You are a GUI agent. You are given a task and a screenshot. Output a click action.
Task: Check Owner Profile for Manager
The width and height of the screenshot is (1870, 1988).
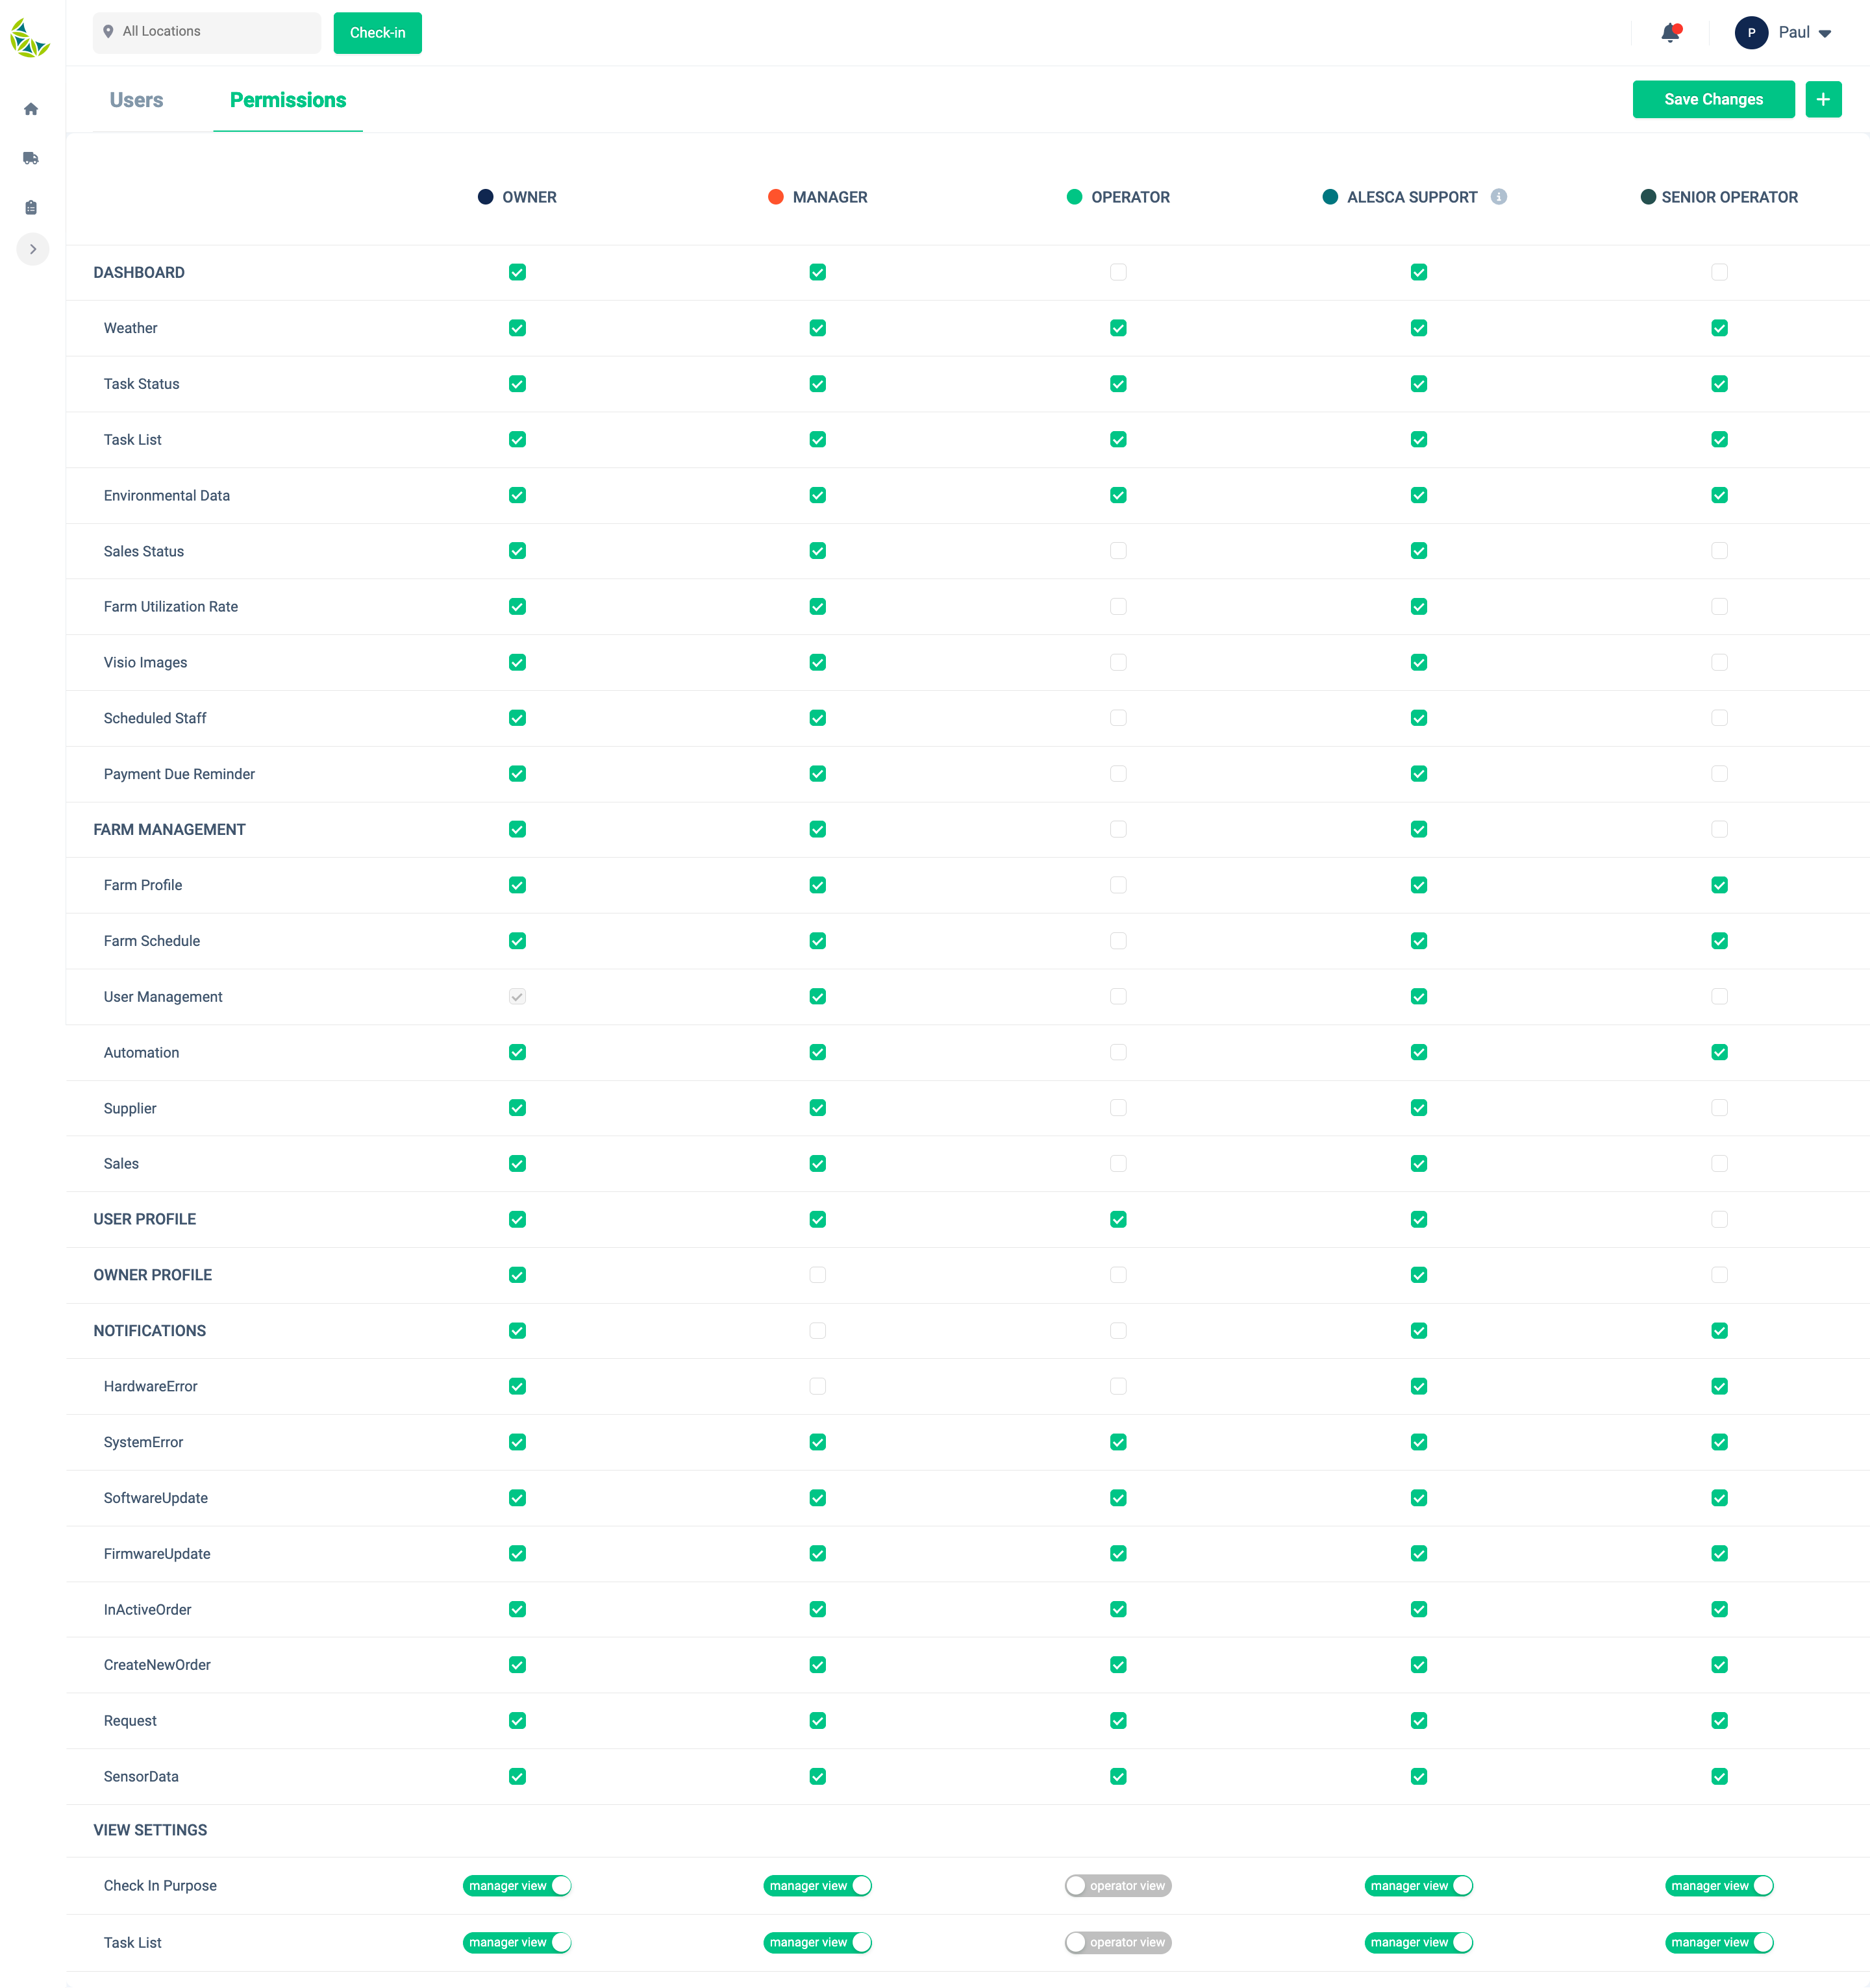[x=818, y=1275]
